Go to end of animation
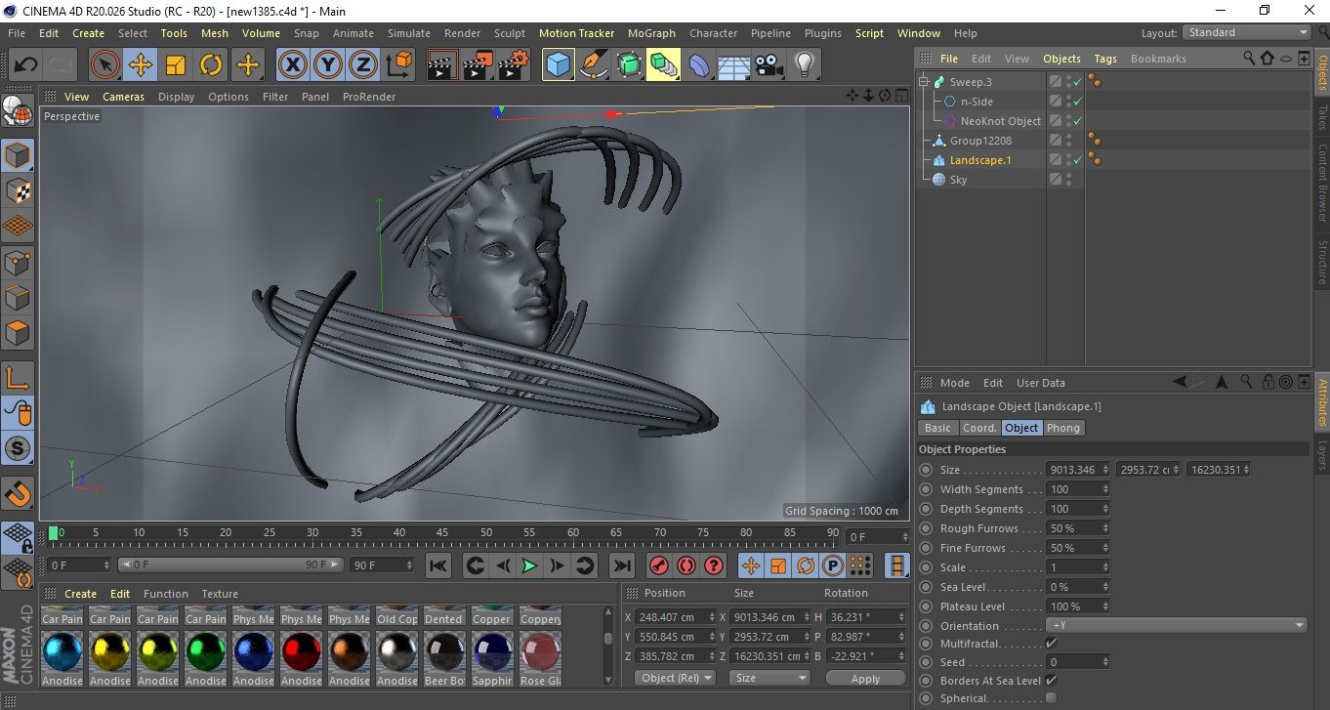 click(621, 565)
